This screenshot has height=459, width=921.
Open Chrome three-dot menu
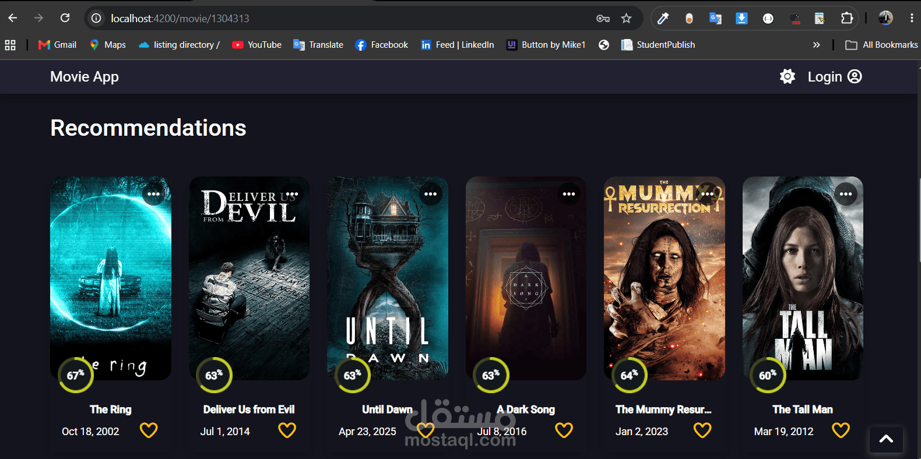click(912, 18)
